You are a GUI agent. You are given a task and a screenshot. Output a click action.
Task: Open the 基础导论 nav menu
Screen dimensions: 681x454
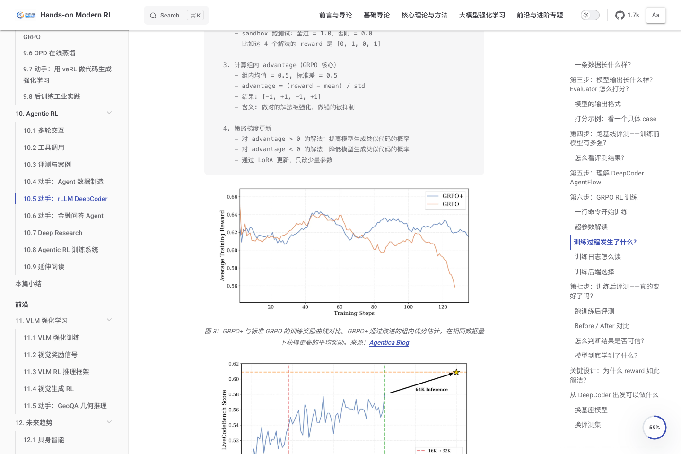[x=377, y=15]
